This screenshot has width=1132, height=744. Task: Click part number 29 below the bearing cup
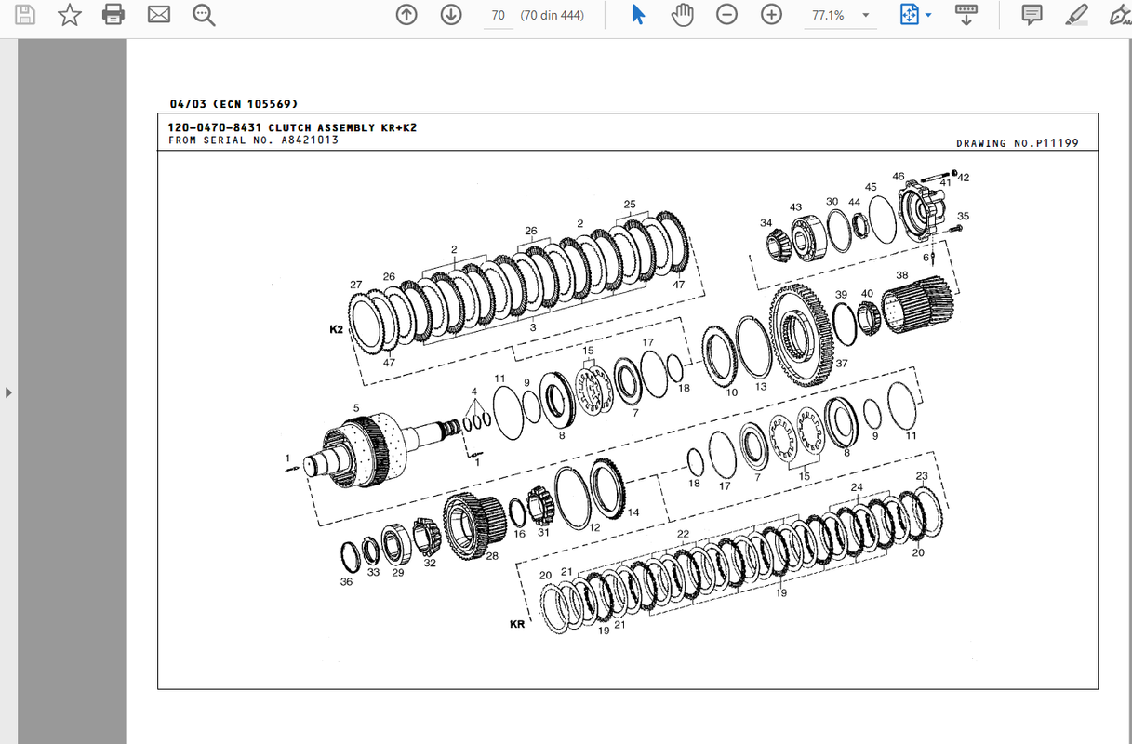398,573
